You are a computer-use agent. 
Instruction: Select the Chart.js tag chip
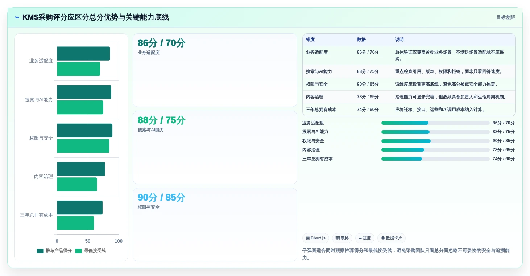pos(316,238)
